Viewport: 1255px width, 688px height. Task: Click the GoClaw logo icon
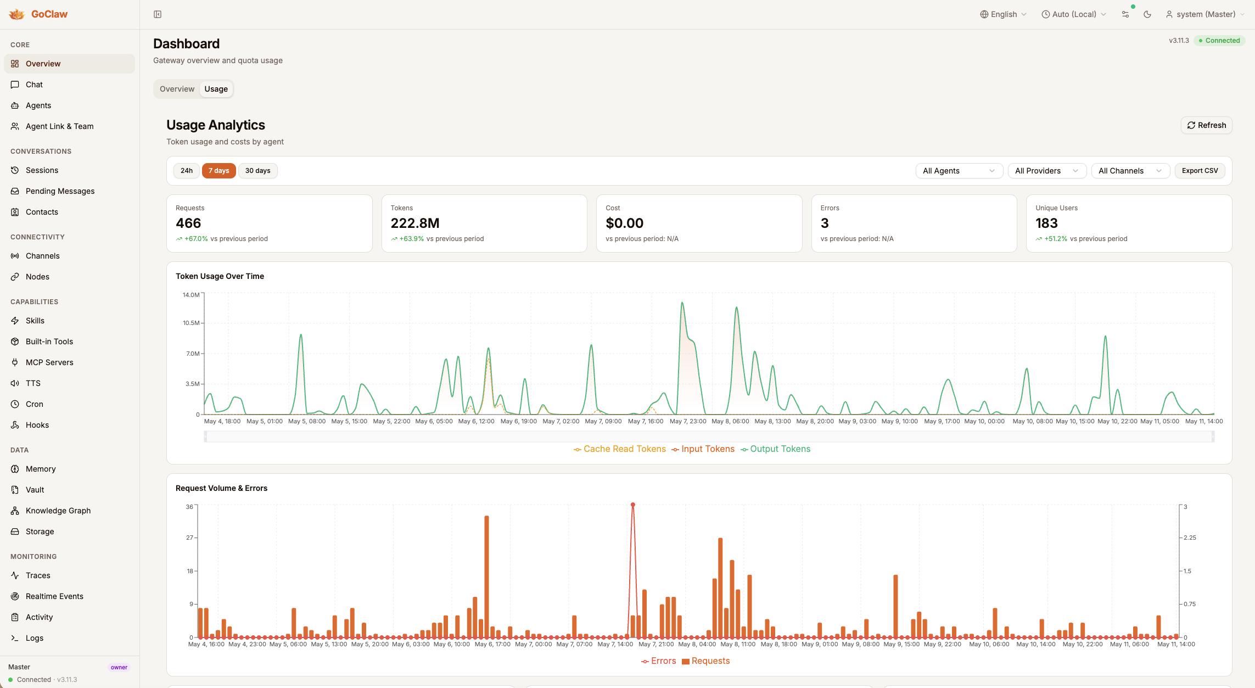point(17,14)
